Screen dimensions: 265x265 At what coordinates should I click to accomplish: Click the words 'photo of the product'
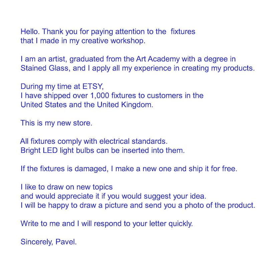tap(219, 206)
